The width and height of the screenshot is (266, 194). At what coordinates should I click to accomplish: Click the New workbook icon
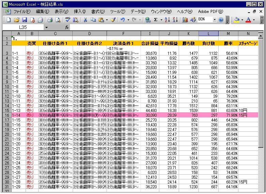point(9,20)
